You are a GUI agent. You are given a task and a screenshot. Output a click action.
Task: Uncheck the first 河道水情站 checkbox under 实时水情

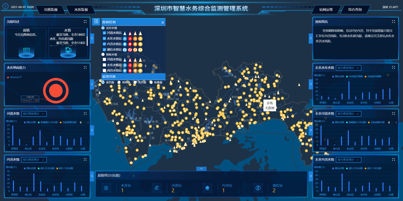tap(104, 33)
